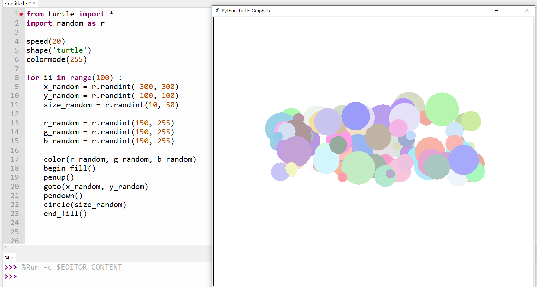Click the 'colormode(255)' code line
This screenshot has height=287, width=537.
click(x=57, y=59)
